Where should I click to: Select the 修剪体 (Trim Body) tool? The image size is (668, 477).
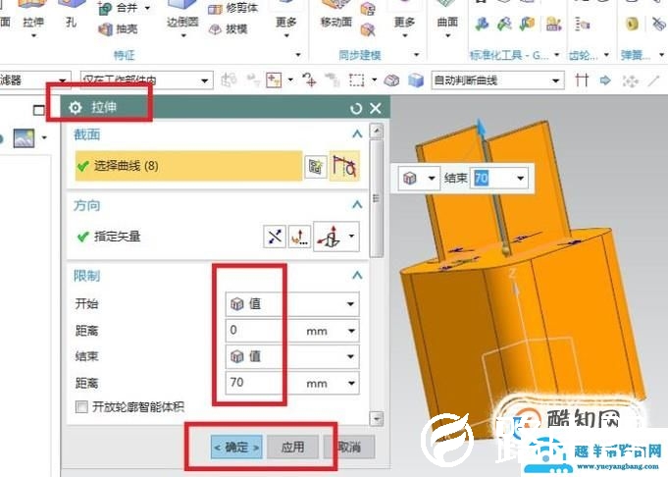pyautogui.click(x=233, y=8)
